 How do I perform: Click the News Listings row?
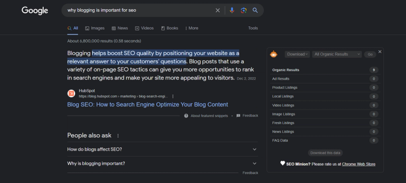tap(325, 132)
